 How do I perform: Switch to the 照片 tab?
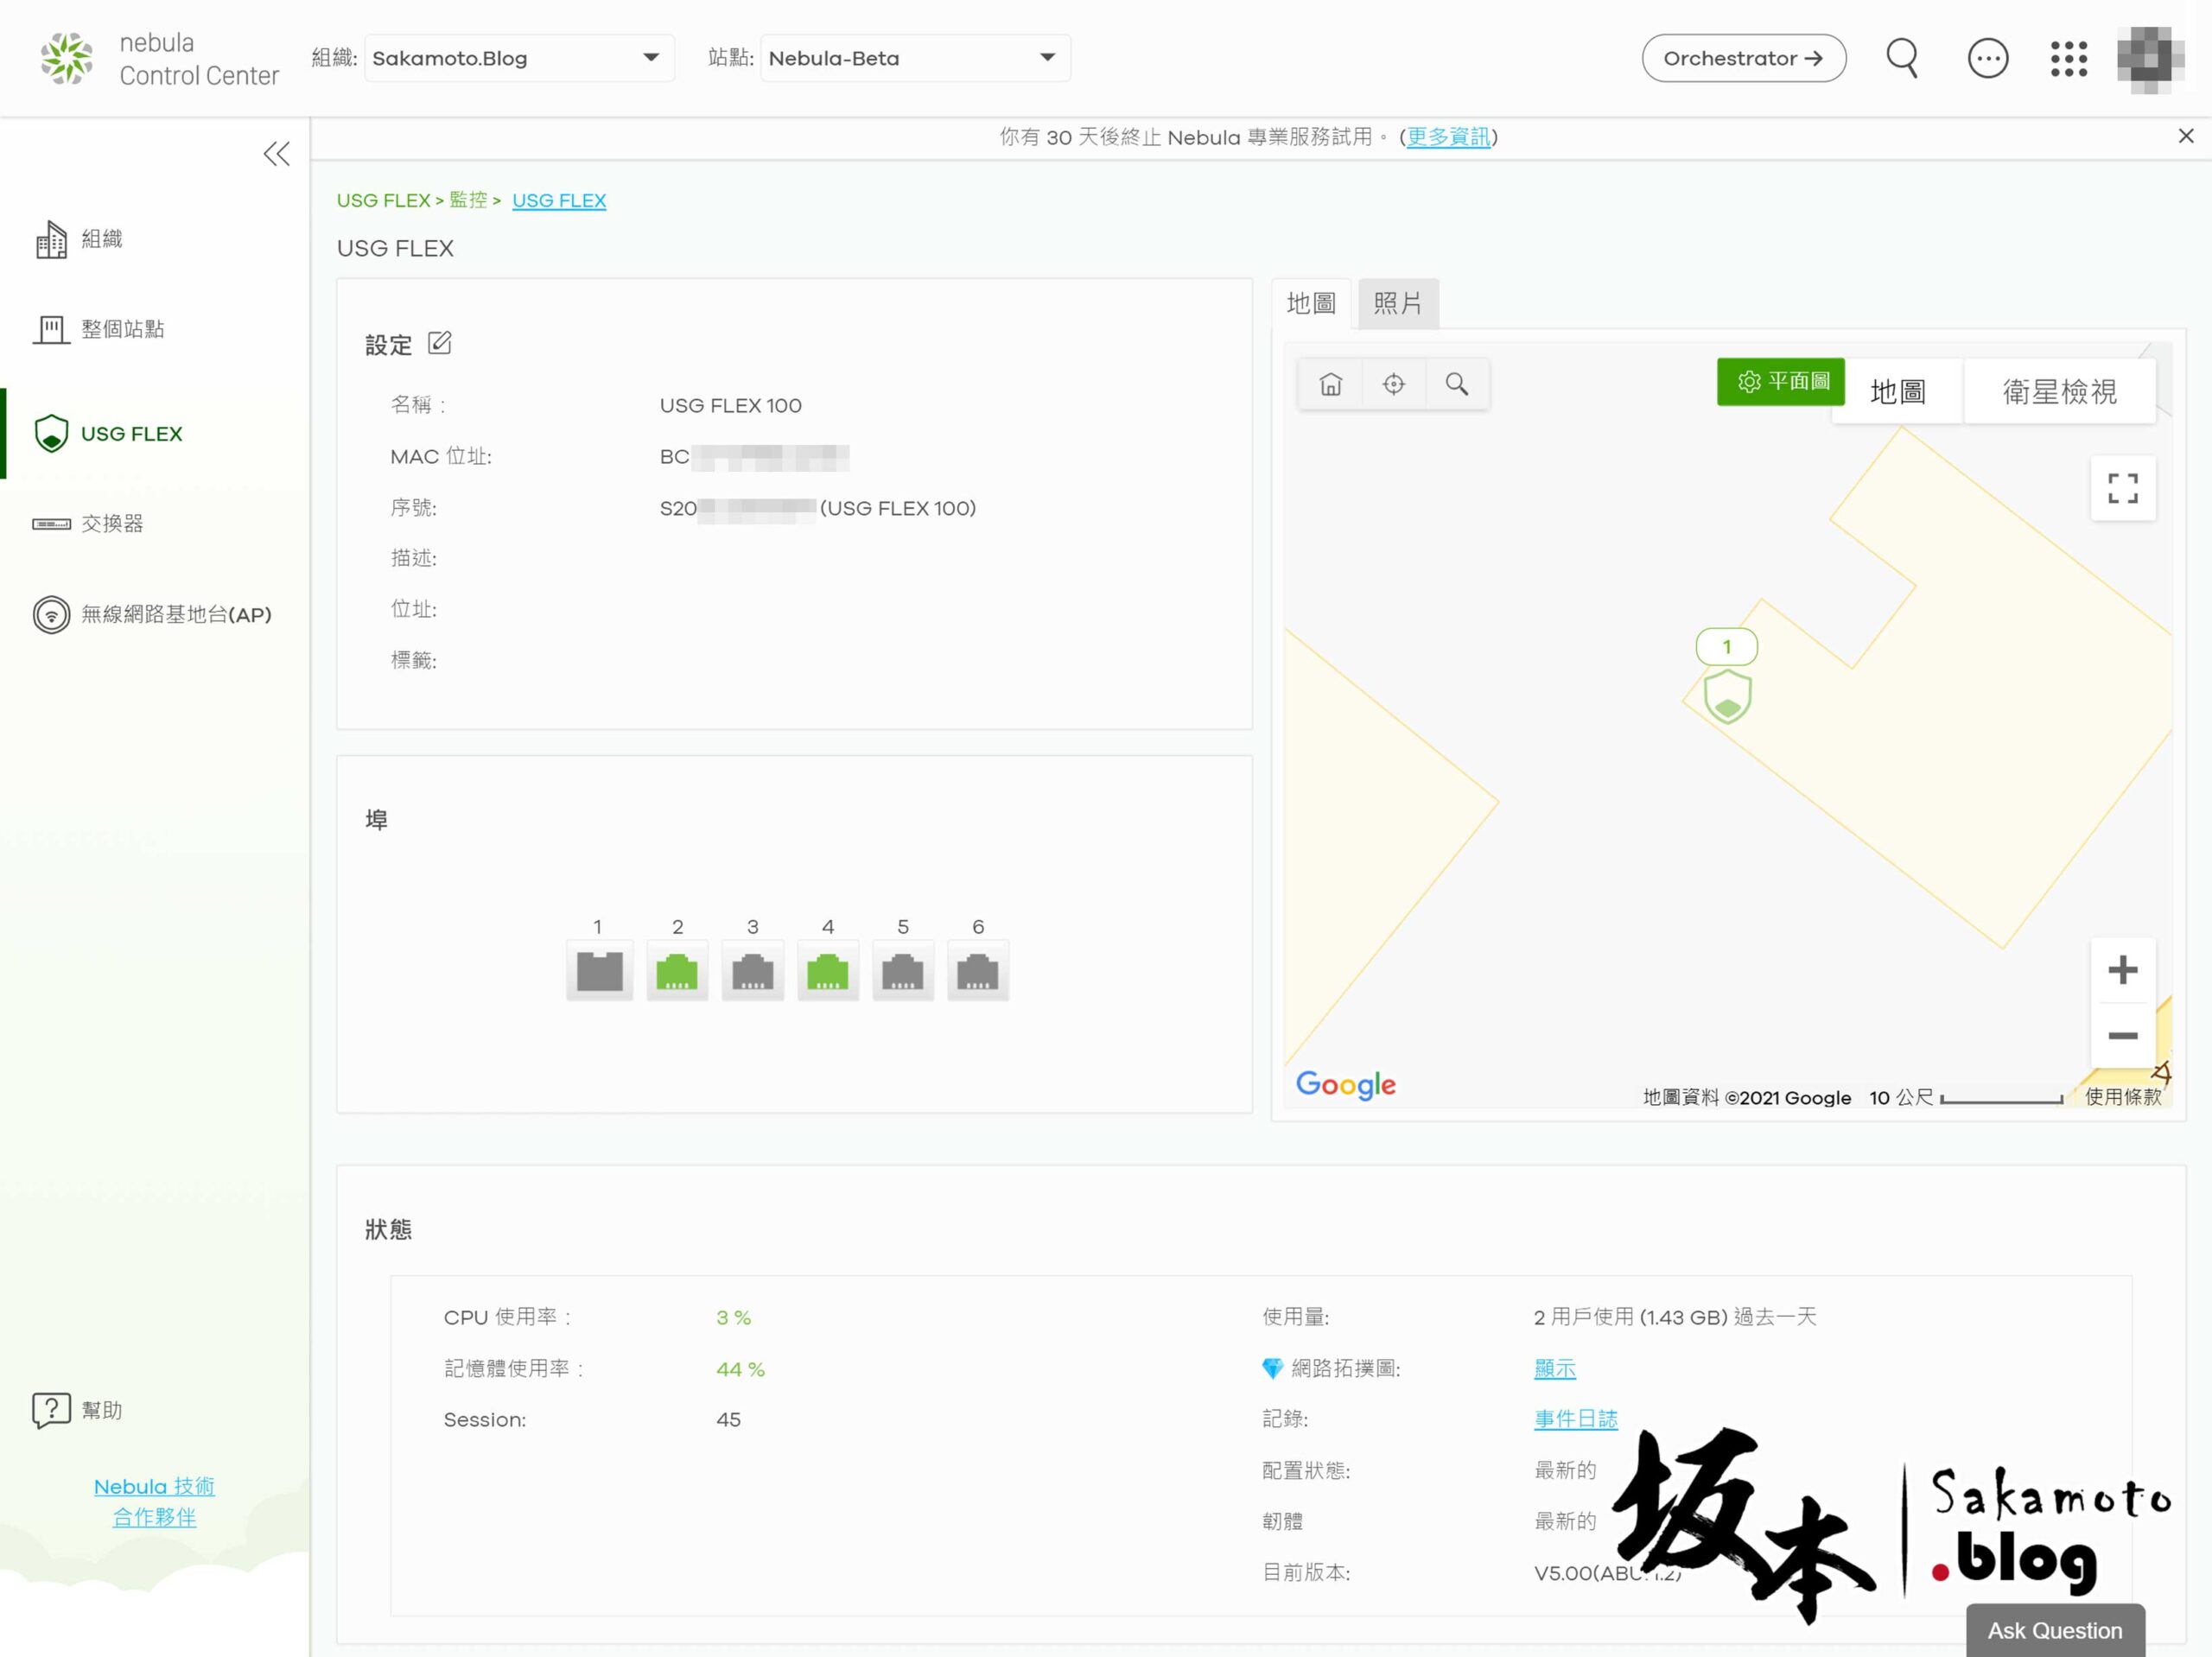pyautogui.click(x=1398, y=303)
